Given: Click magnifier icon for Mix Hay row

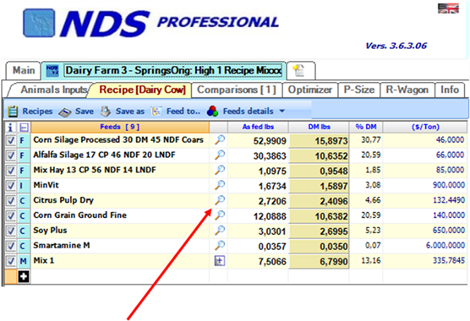Looking at the screenshot, I should tap(220, 170).
